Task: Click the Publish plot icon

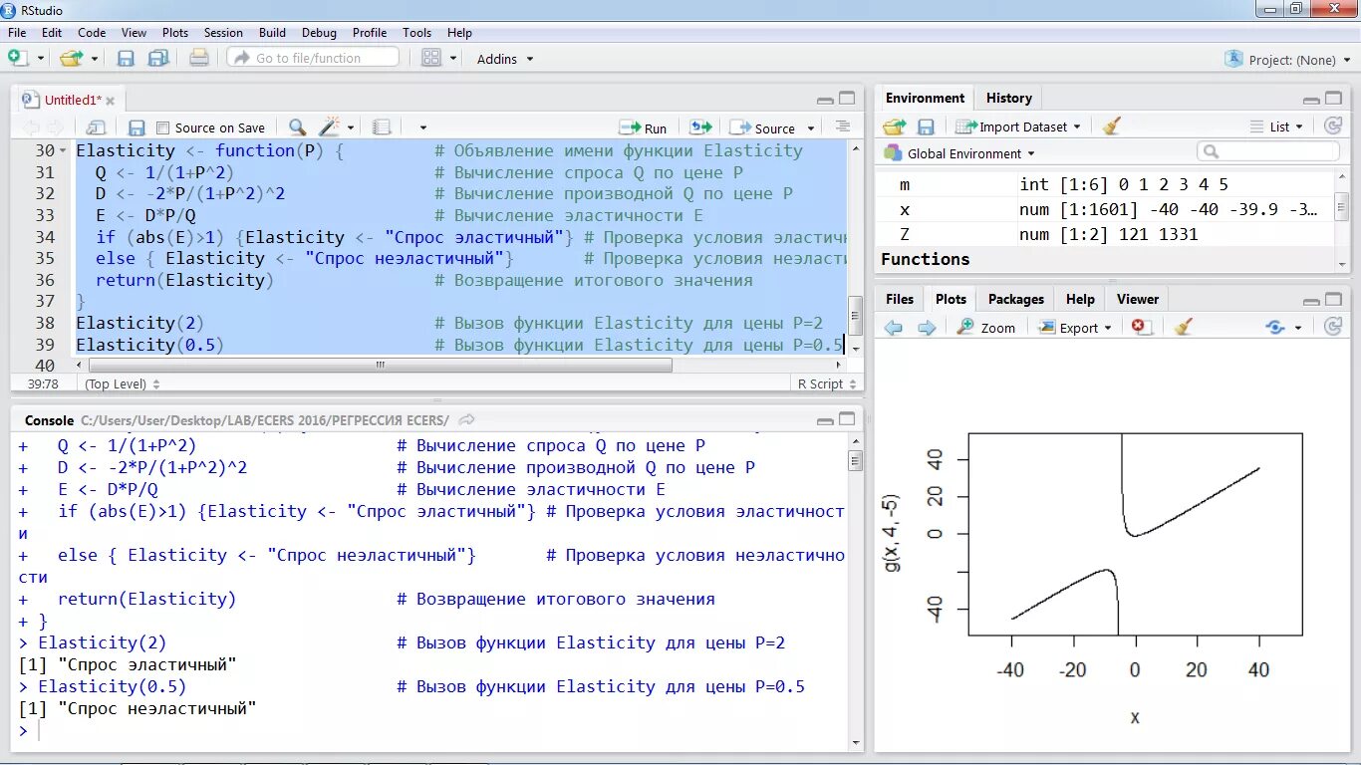Action: (x=1275, y=327)
